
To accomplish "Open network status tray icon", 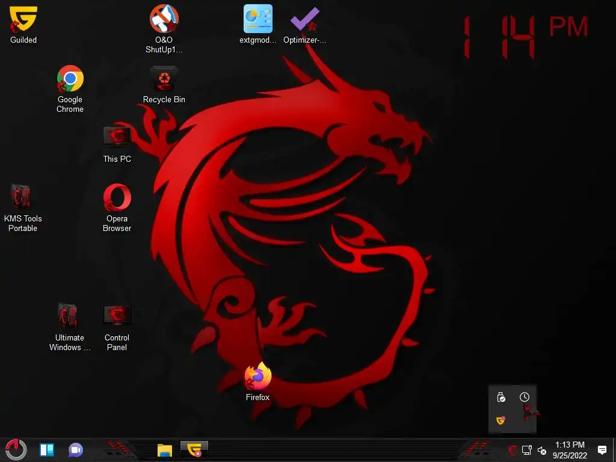I will point(527,450).
